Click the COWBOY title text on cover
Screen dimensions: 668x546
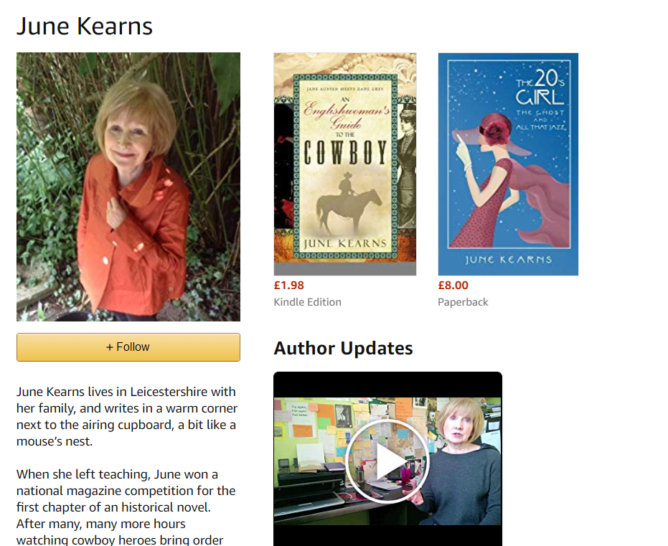(x=345, y=153)
